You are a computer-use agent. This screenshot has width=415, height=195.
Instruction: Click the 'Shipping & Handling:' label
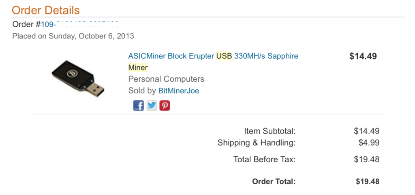[x=257, y=142]
